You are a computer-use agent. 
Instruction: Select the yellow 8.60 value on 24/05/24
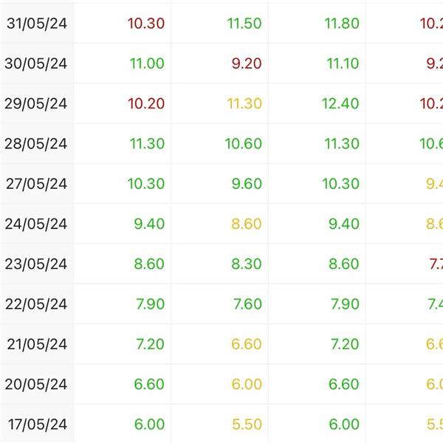(247, 224)
